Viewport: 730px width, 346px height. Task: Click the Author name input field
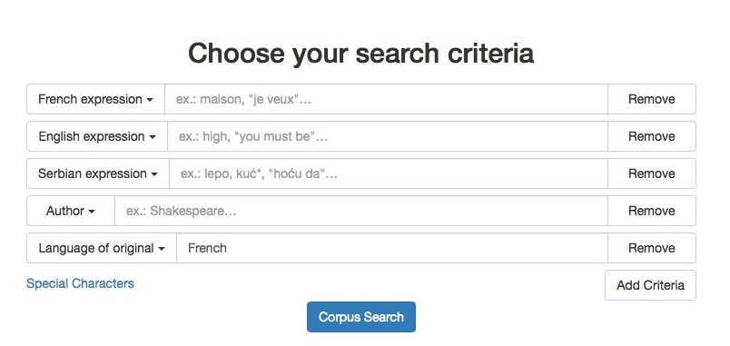361,211
